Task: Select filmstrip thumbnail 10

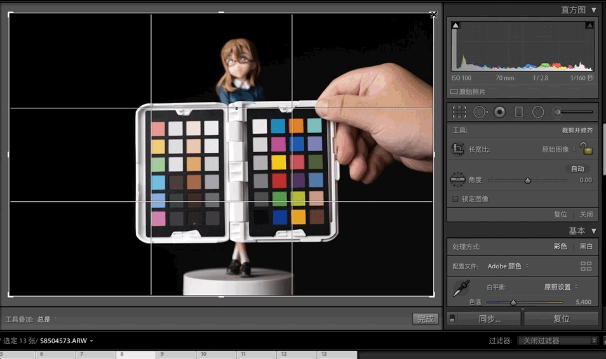Action: (217, 355)
